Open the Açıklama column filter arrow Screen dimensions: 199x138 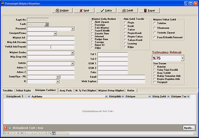106,96
